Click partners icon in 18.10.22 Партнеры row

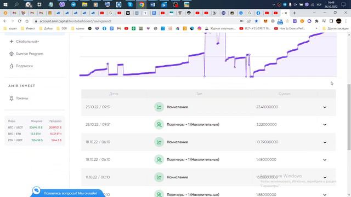pos(159,159)
